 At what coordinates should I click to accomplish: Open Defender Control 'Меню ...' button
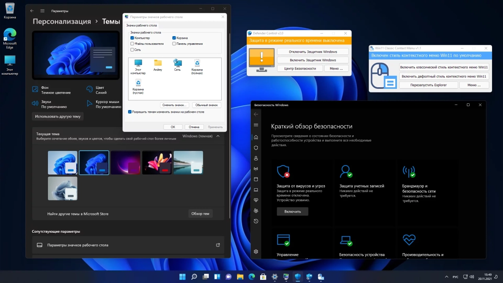[336, 68]
